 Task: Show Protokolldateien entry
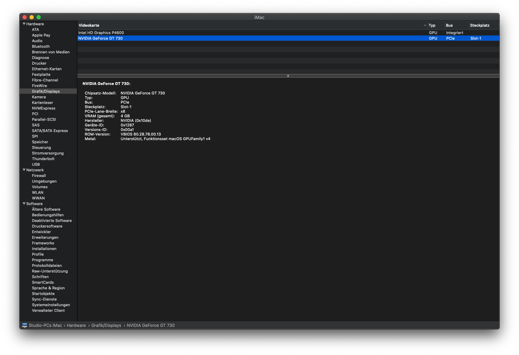click(x=47, y=265)
